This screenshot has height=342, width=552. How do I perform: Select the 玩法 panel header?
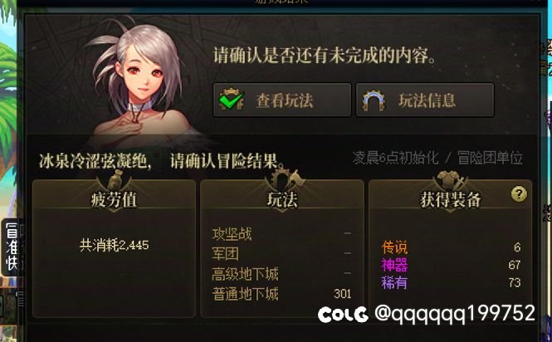(282, 200)
